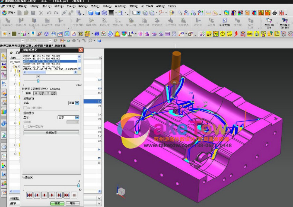This screenshot has width=293, height=207.
Task: Click the Redo arrow in toolbar
Action: (x=56, y=13)
